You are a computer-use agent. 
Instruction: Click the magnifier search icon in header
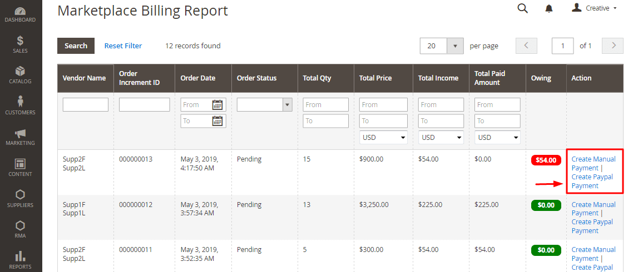522,8
